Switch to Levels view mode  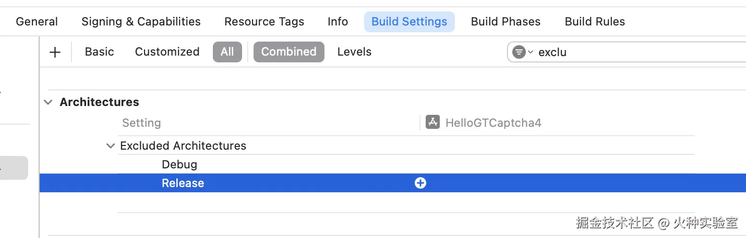coord(354,52)
